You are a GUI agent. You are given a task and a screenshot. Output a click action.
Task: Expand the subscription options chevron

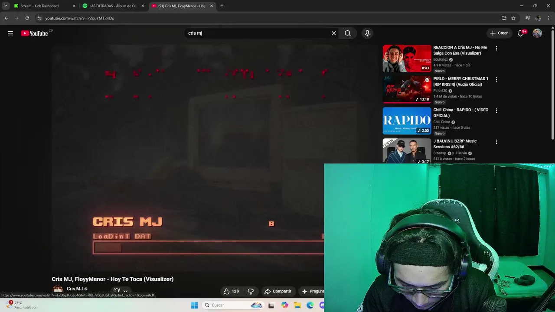[x=125, y=291]
